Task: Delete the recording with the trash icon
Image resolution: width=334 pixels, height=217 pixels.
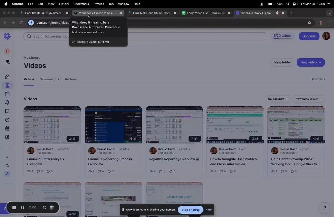Action: pos(52,207)
